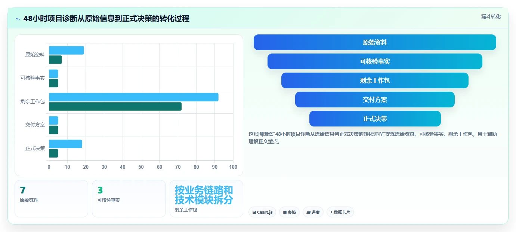Image resolution: width=516 pixels, height=232 pixels.
Task: Click the dark green bar for 交付方案
Action: point(53,130)
